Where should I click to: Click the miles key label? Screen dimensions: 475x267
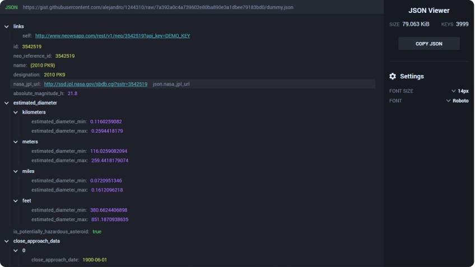point(28,171)
